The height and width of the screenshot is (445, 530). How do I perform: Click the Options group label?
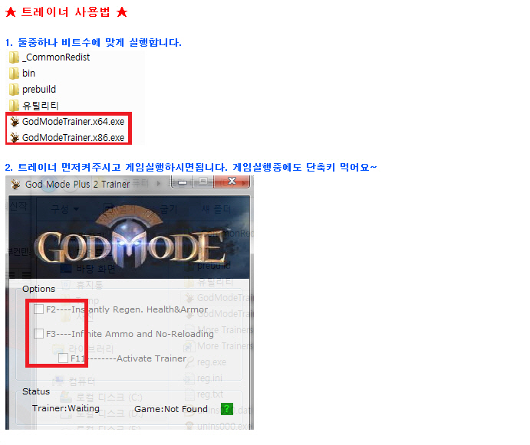tap(38, 289)
